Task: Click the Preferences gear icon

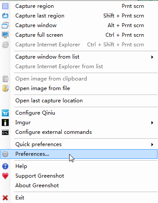Action: click(x=5, y=154)
